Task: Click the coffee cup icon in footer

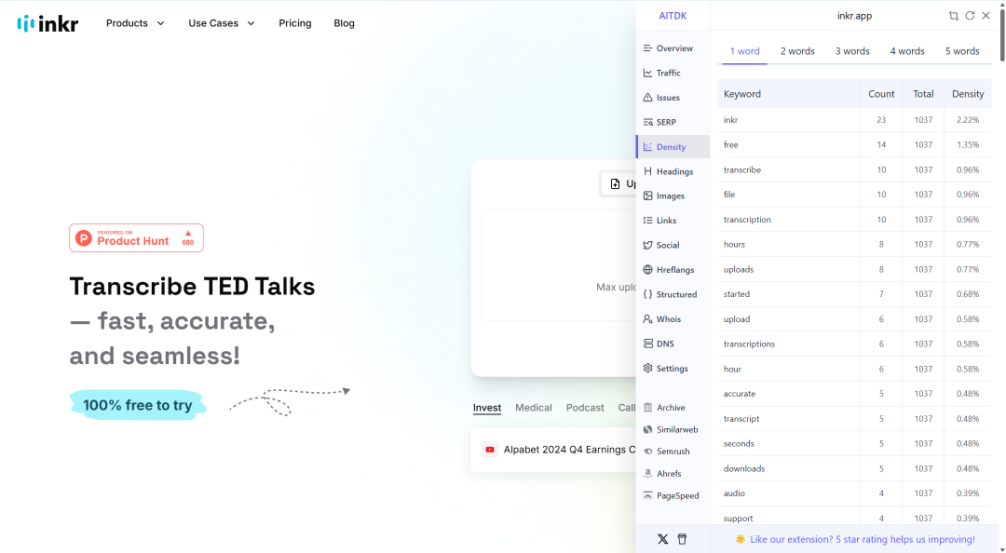Action: 682,540
